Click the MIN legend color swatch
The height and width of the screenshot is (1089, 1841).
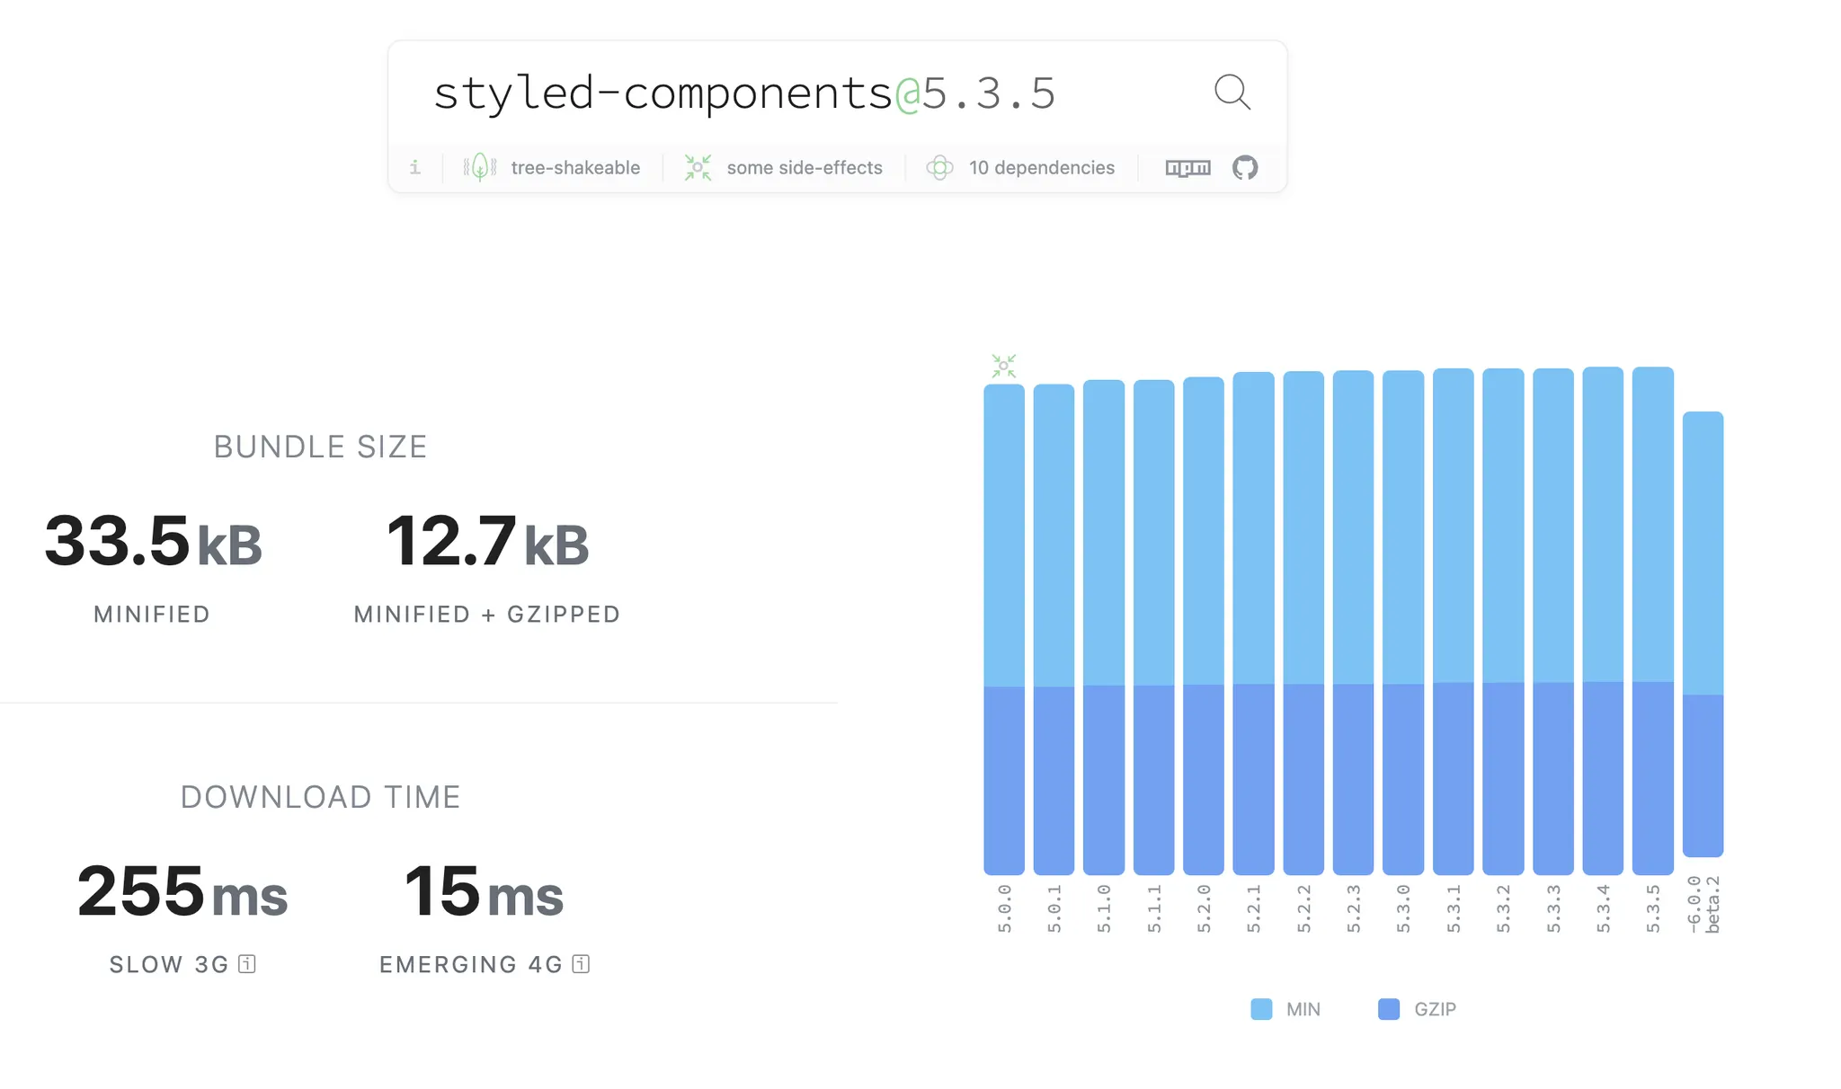(1261, 1009)
